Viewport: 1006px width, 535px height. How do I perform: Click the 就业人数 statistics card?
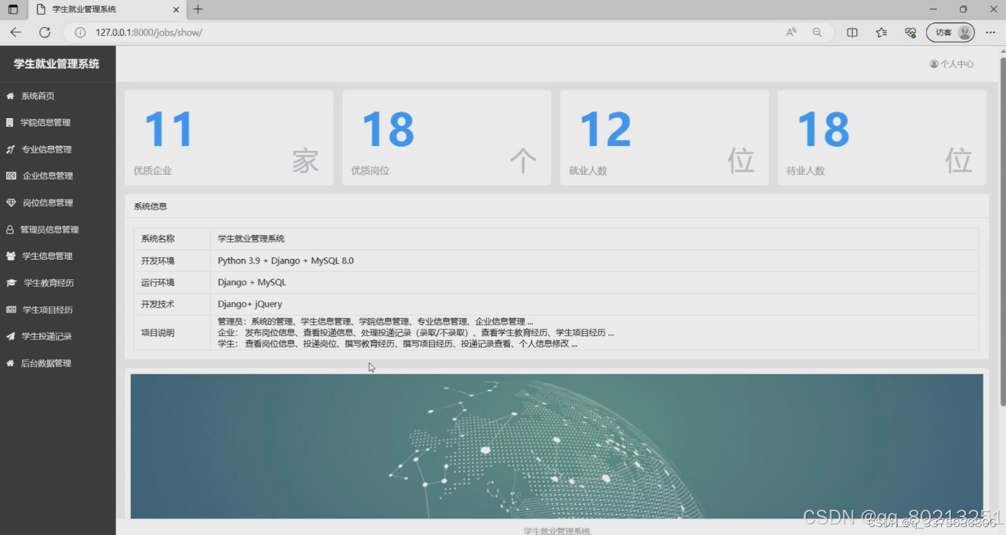[x=664, y=137]
